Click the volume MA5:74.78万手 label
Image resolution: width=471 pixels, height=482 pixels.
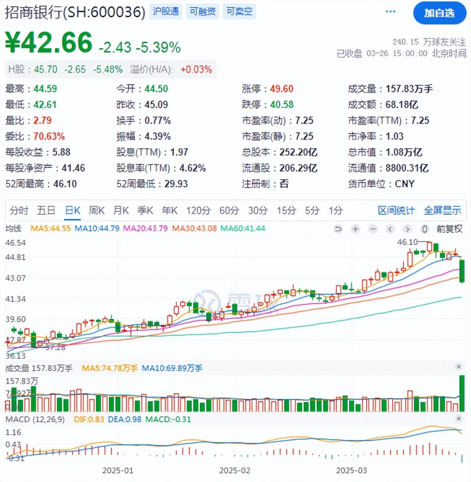point(110,368)
